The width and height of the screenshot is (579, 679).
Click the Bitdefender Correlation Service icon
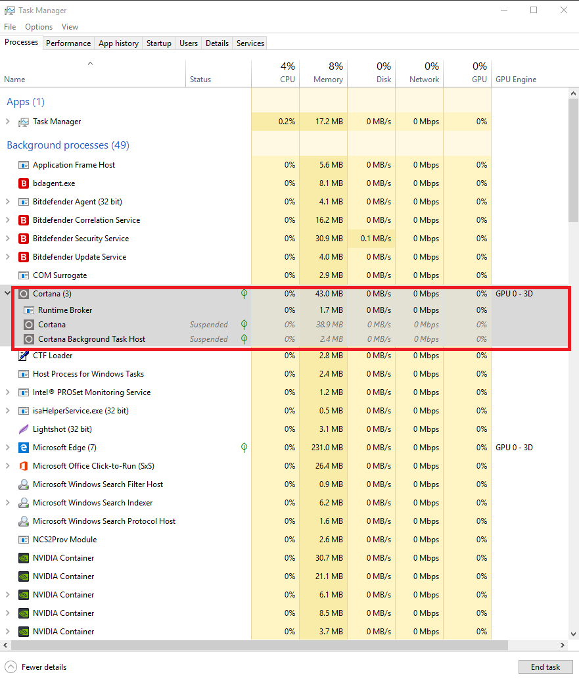(x=24, y=220)
